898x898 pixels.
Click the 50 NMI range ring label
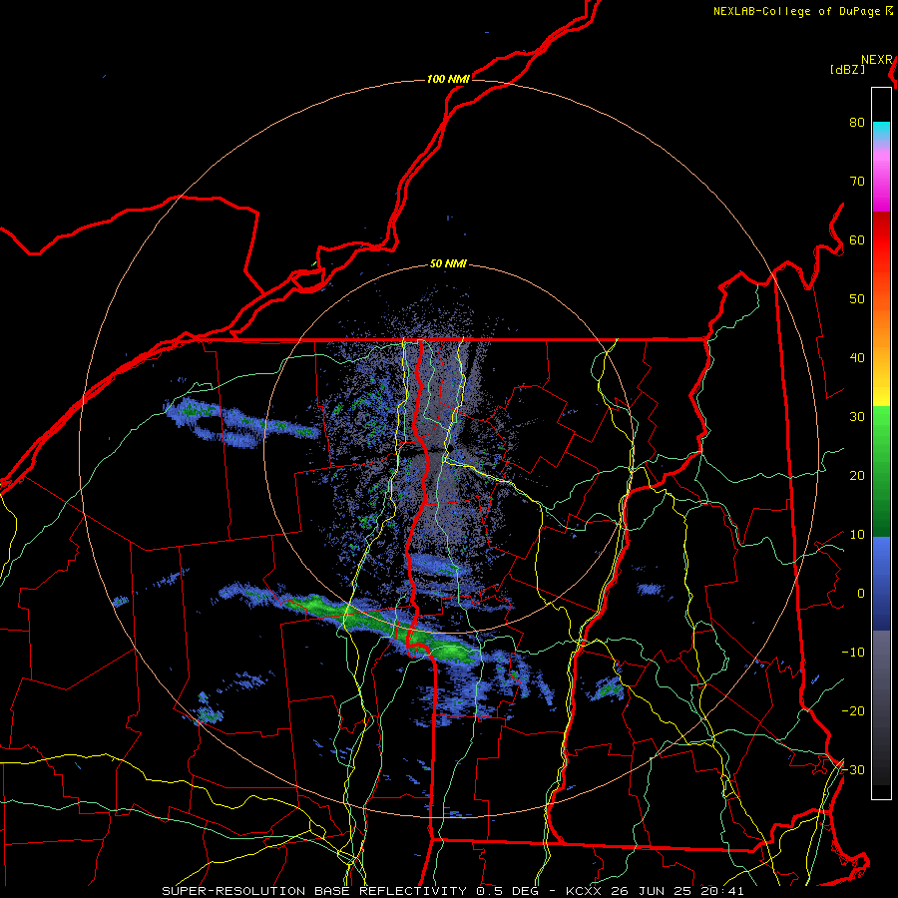(448, 264)
